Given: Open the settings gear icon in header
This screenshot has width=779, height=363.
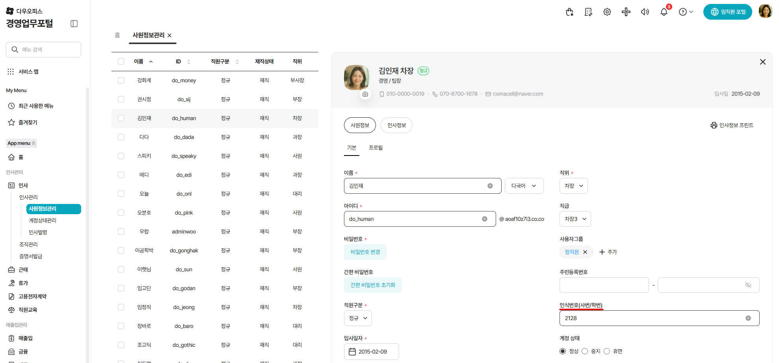Looking at the screenshot, I should [607, 12].
